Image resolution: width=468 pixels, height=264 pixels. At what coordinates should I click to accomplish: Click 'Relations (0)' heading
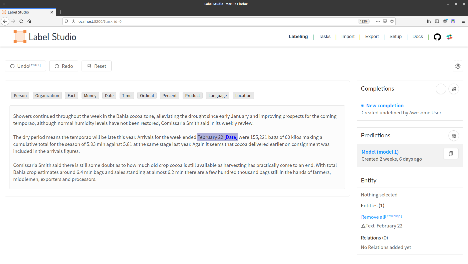374,238
